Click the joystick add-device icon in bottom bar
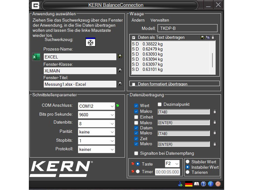Screen dimensions: 253x190 [180, 184]
